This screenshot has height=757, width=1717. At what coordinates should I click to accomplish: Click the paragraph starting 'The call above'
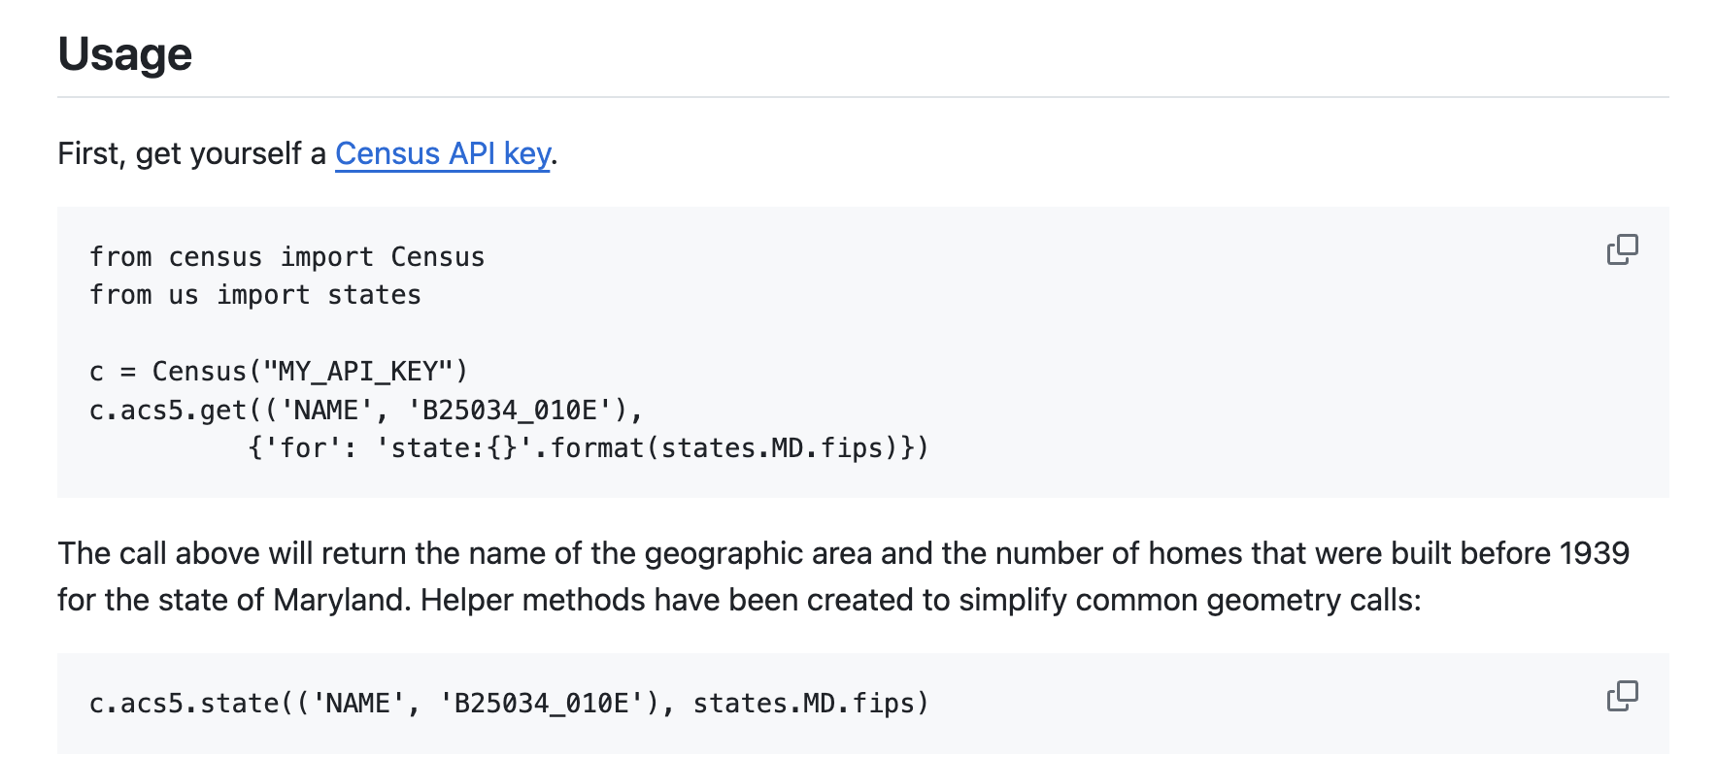(843, 576)
